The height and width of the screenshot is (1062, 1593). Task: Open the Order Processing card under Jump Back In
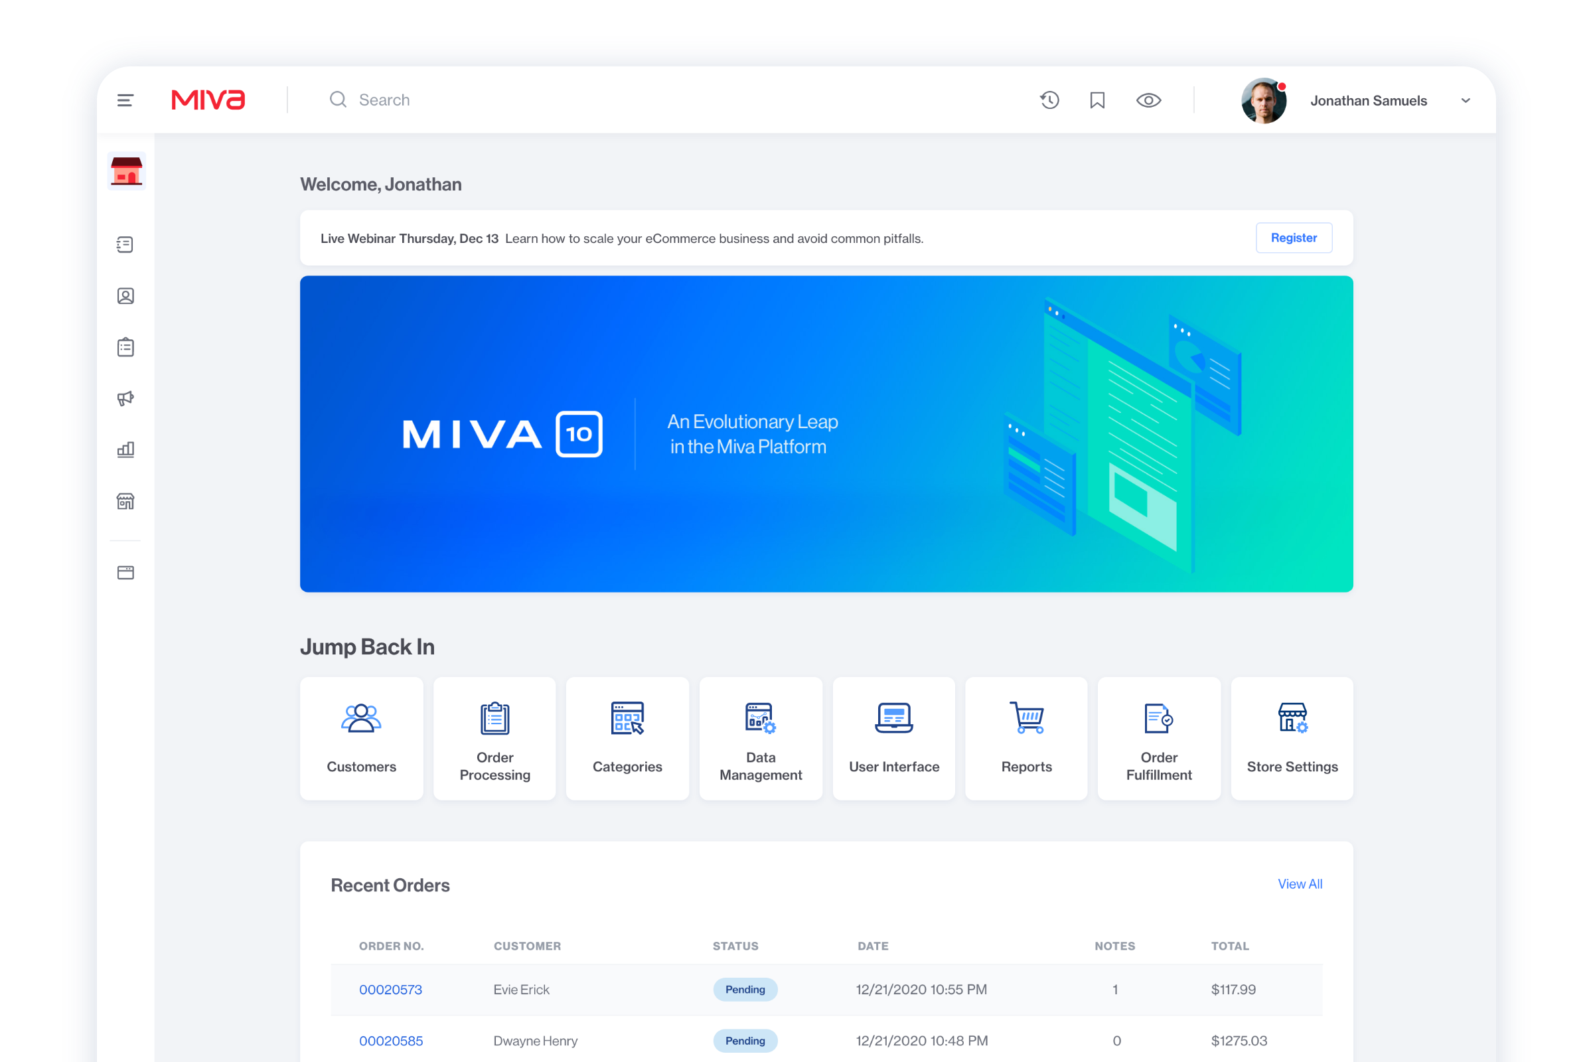click(494, 738)
